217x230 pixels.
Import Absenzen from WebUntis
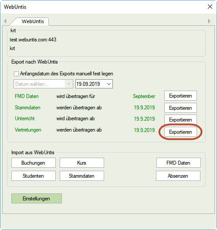[178, 176]
